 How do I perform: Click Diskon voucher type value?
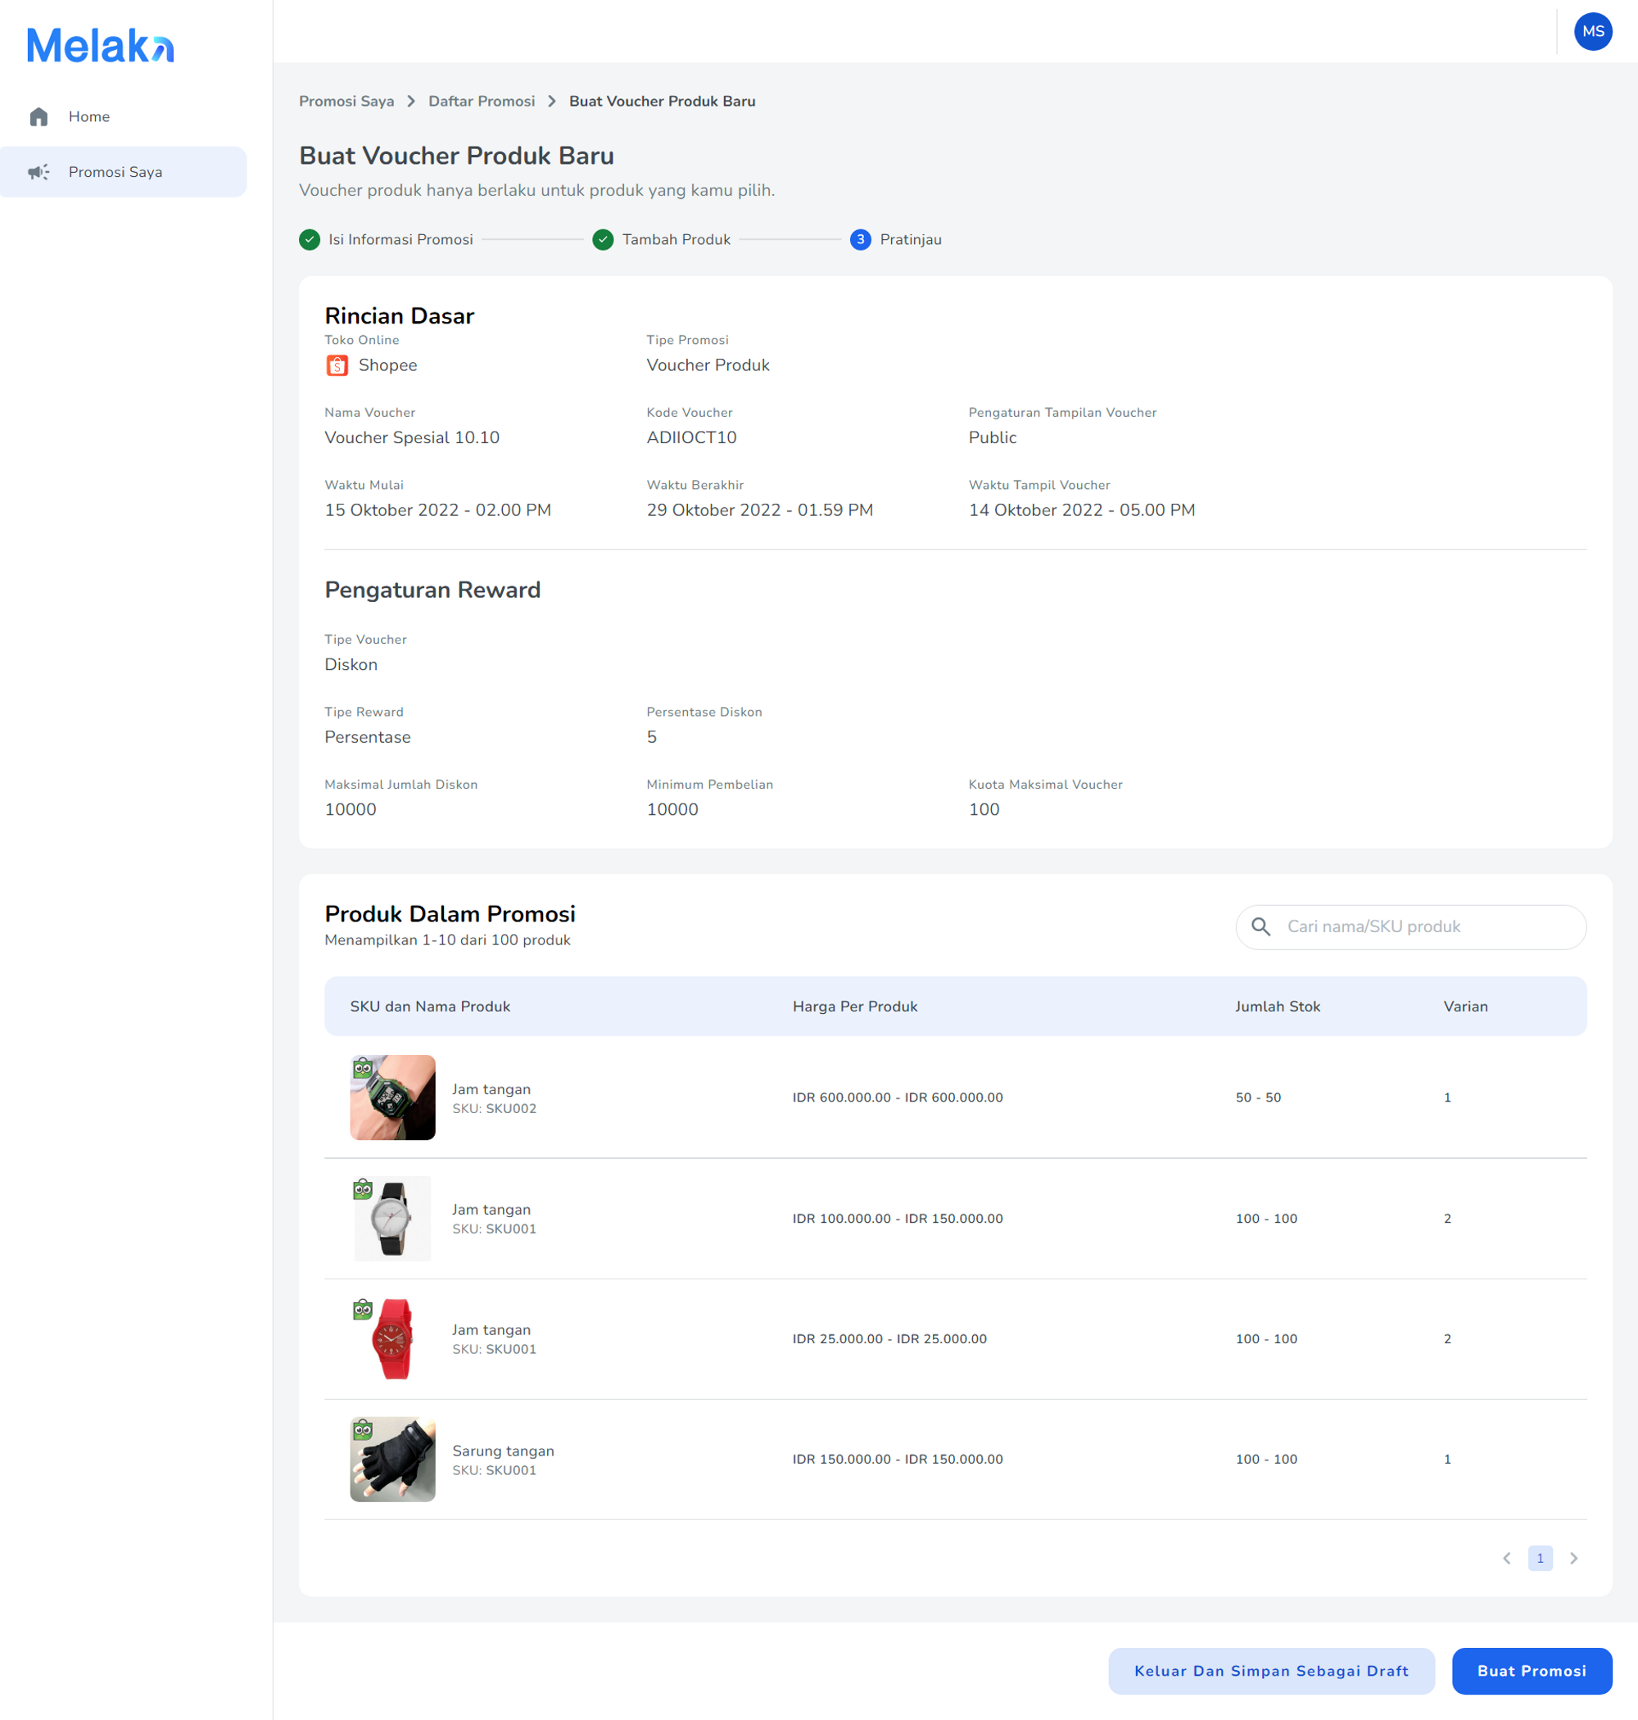351,664
